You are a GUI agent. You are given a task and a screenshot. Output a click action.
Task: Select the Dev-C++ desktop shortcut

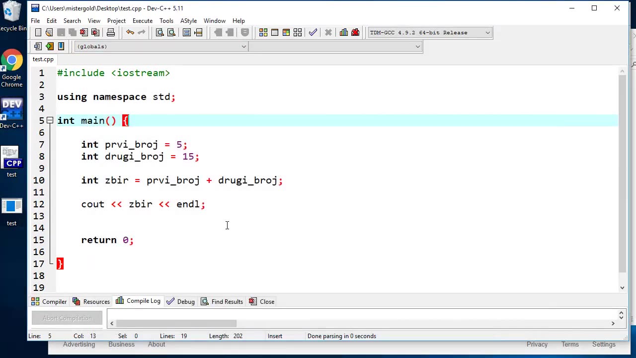pos(11,114)
